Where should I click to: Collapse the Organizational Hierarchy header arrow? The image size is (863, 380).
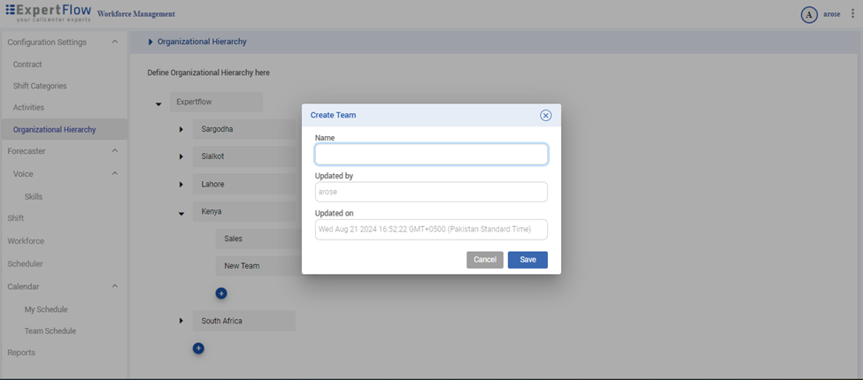[150, 42]
